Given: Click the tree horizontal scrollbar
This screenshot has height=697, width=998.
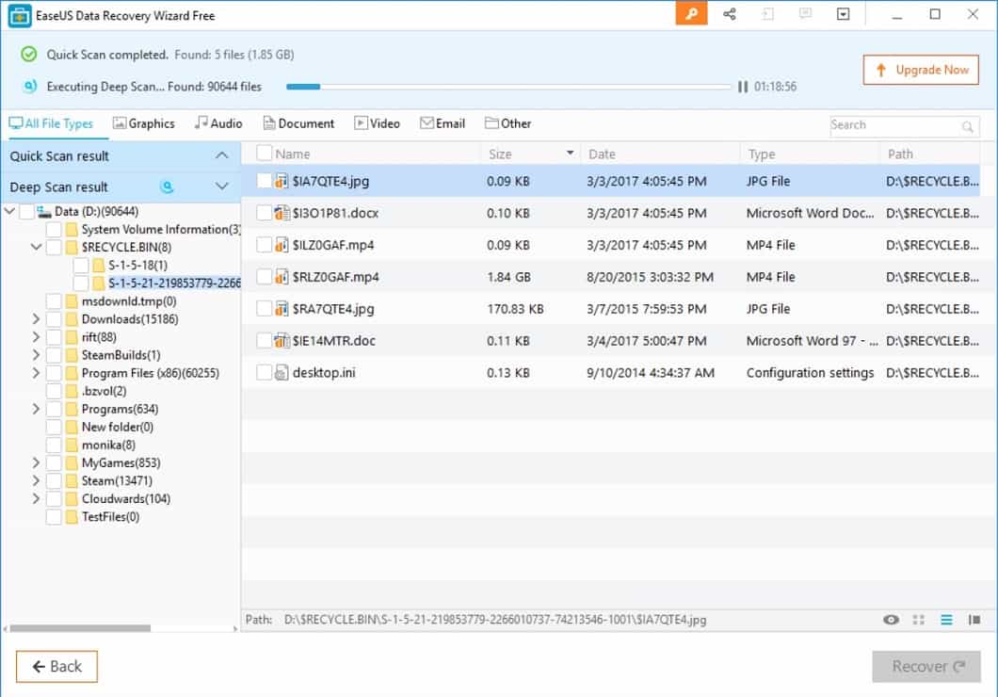Looking at the screenshot, I should coord(80,628).
